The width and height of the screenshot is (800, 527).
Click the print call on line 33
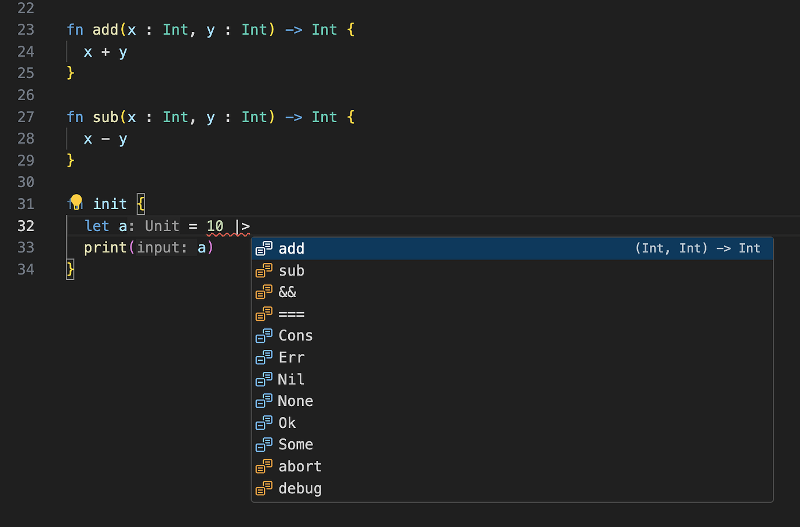[x=105, y=248]
